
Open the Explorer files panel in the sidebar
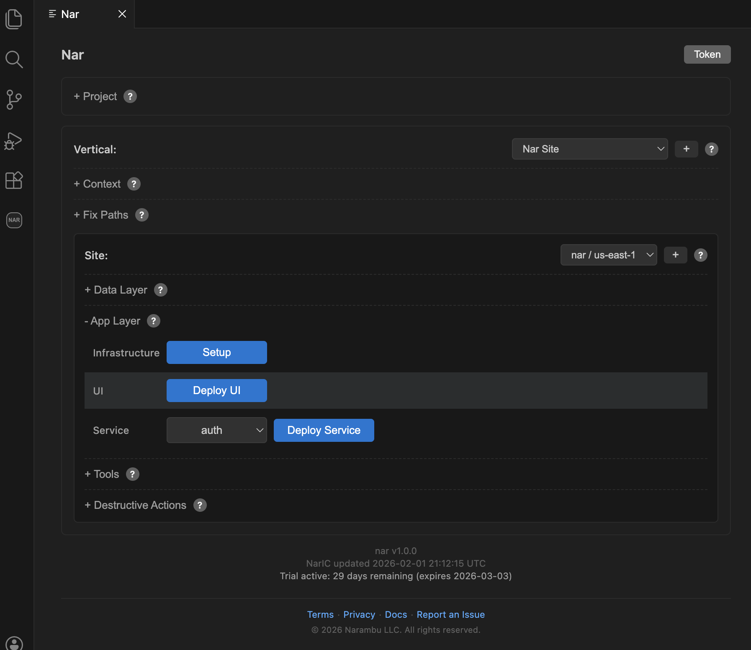[x=14, y=18]
